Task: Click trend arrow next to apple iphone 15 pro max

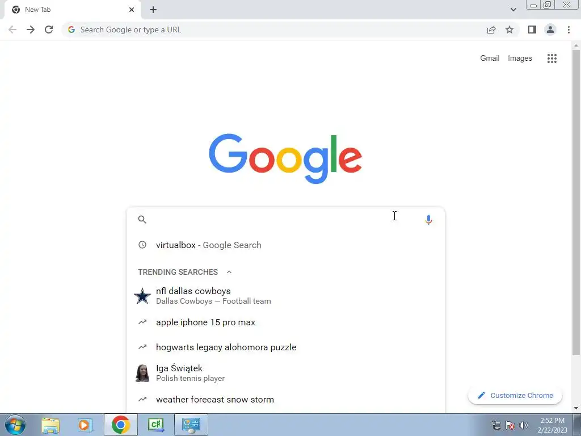Action: [142, 322]
